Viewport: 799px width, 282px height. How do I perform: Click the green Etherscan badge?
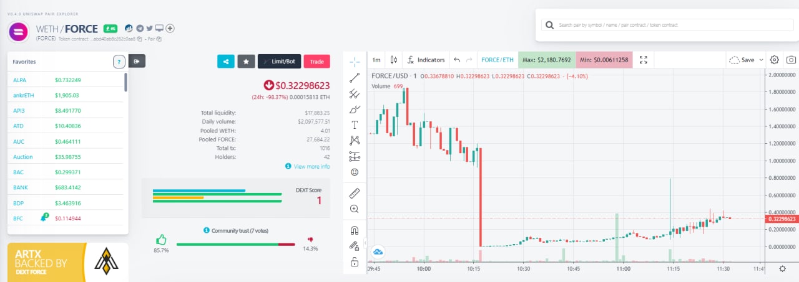click(x=110, y=29)
